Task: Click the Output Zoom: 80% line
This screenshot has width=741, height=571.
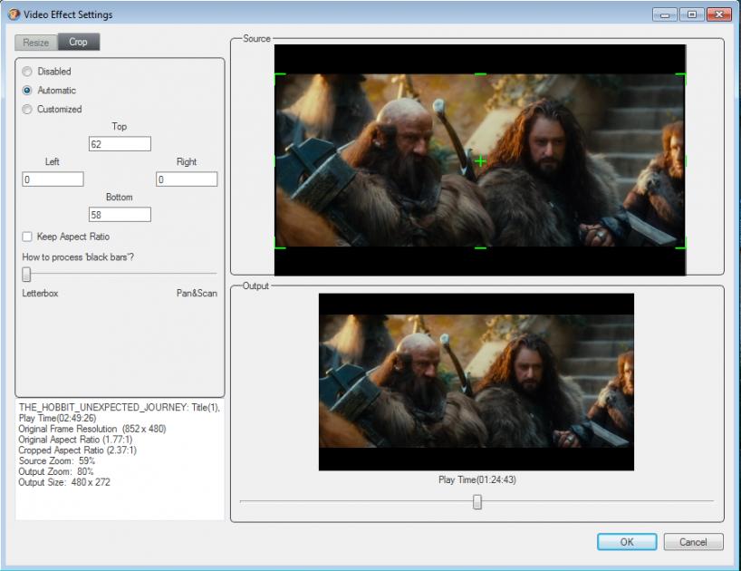Action: coord(56,471)
